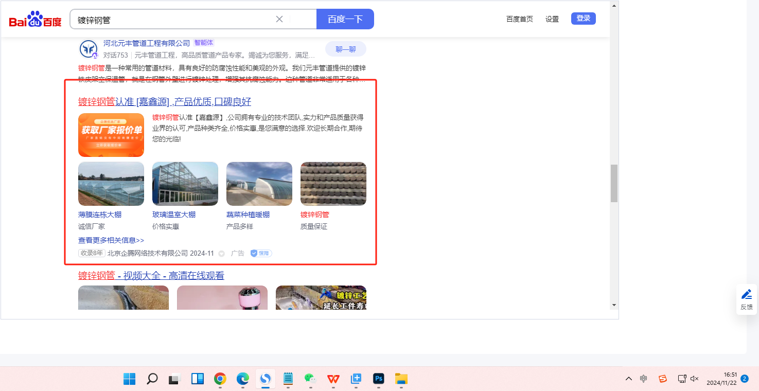Click the page vertical scrollbar thumb
Image resolution: width=759 pixels, height=391 pixels.
coord(614,183)
